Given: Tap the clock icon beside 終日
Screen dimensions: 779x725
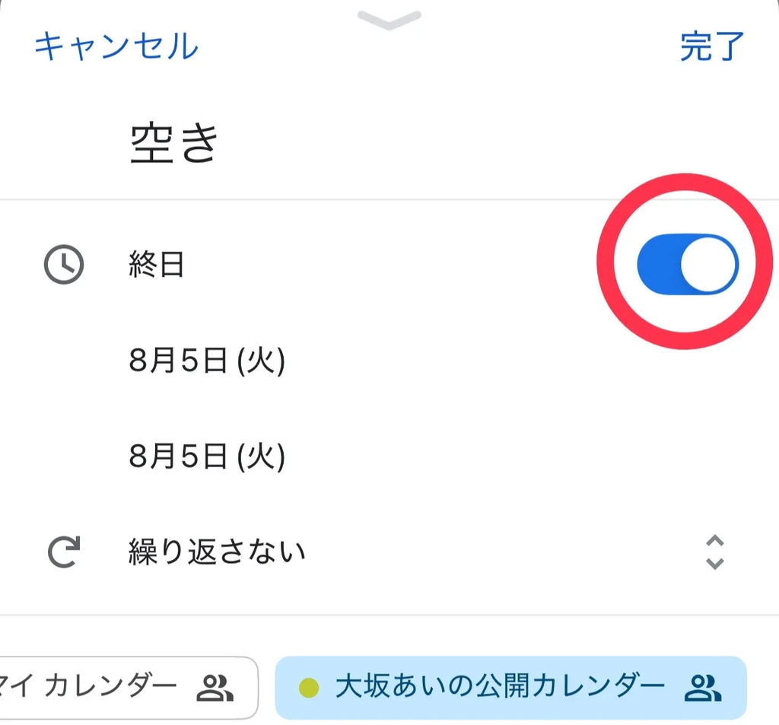Looking at the screenshot, I should (64, 266).
